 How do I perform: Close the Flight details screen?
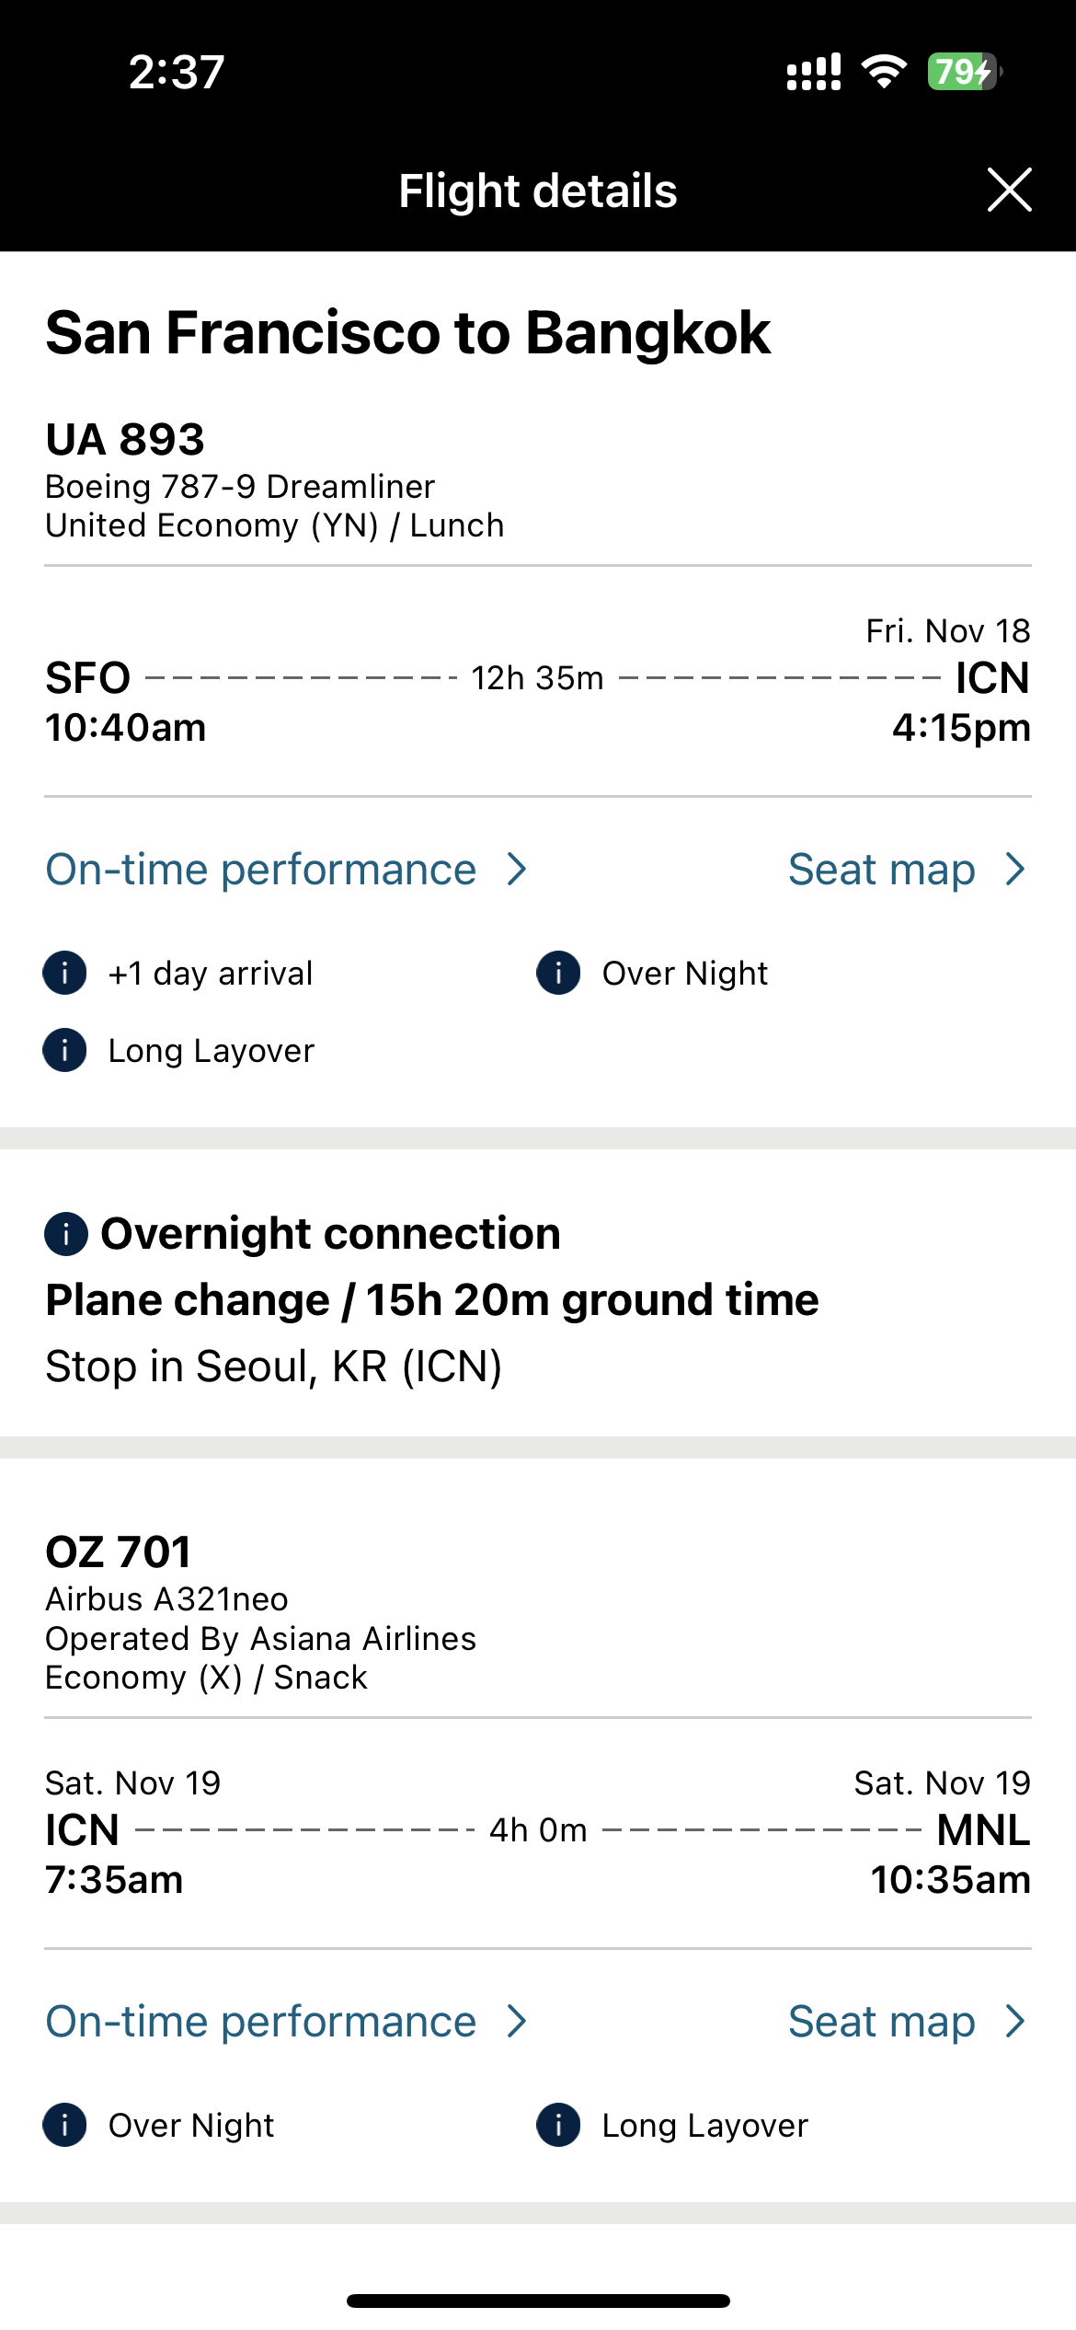click(1009, 190)
